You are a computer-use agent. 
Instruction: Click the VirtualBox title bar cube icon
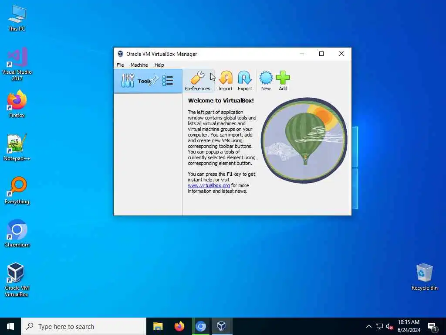[120, 54]
